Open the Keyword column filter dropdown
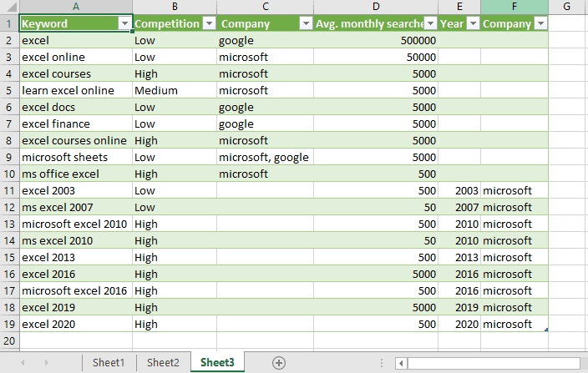This screenshot has height=373, width=588. (124, 23)
